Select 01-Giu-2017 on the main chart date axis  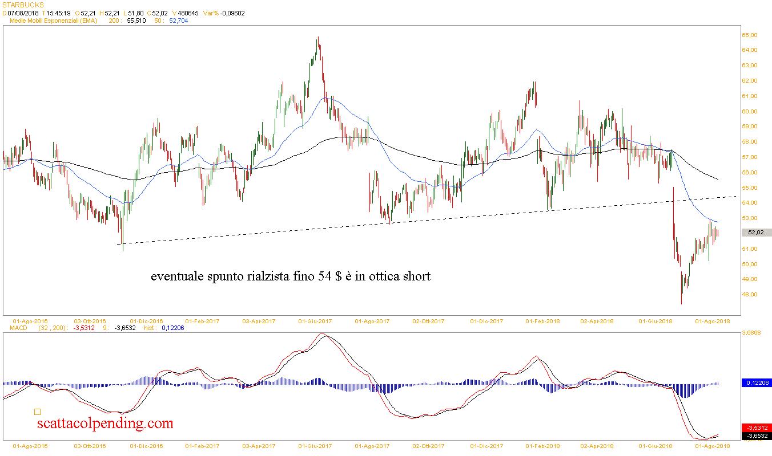pos(315,321)
